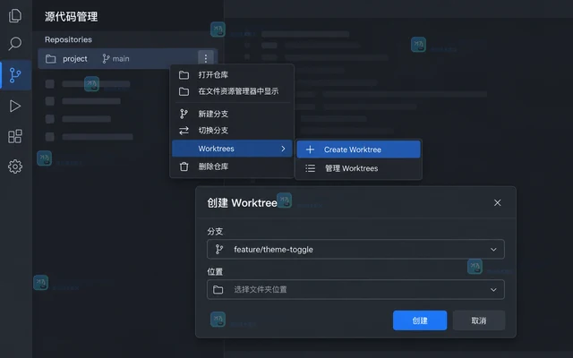Image resolution: width=573 pixels, height=358 pixels.
Task: Select 管理 Worktrees in submenu
Action: tap(358, 168)
